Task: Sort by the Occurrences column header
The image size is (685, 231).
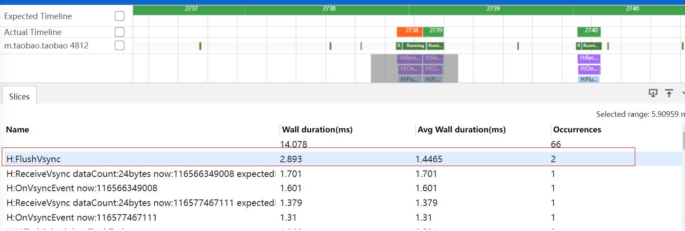Action: [x=577, y=129]
